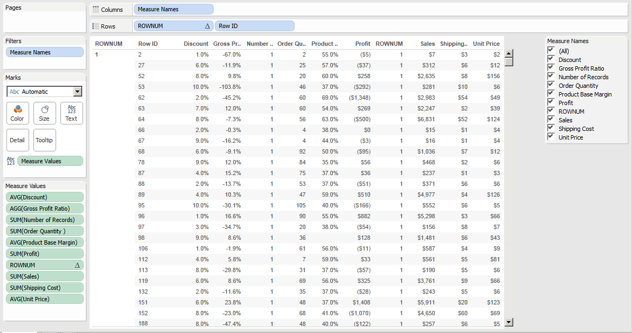Screen dimensions: 632x333
Task: Uncheck the Discount measure checkbox
Action: 551,59
